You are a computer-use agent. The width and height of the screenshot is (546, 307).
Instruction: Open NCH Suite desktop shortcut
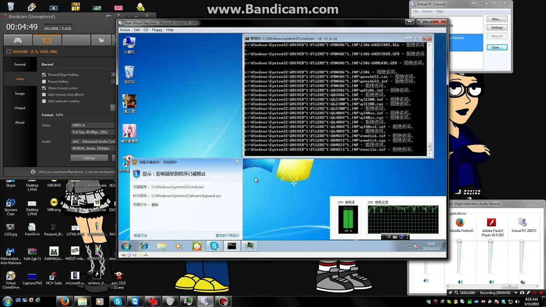pyautogui.click(x=54, y=278)
